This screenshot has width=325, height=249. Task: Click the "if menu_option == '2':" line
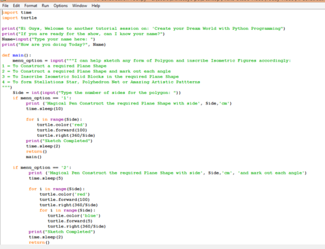pyautogui.click(x=42, y=168)
